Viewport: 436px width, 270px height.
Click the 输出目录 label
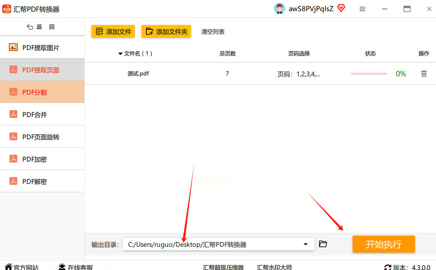point(105,245)
